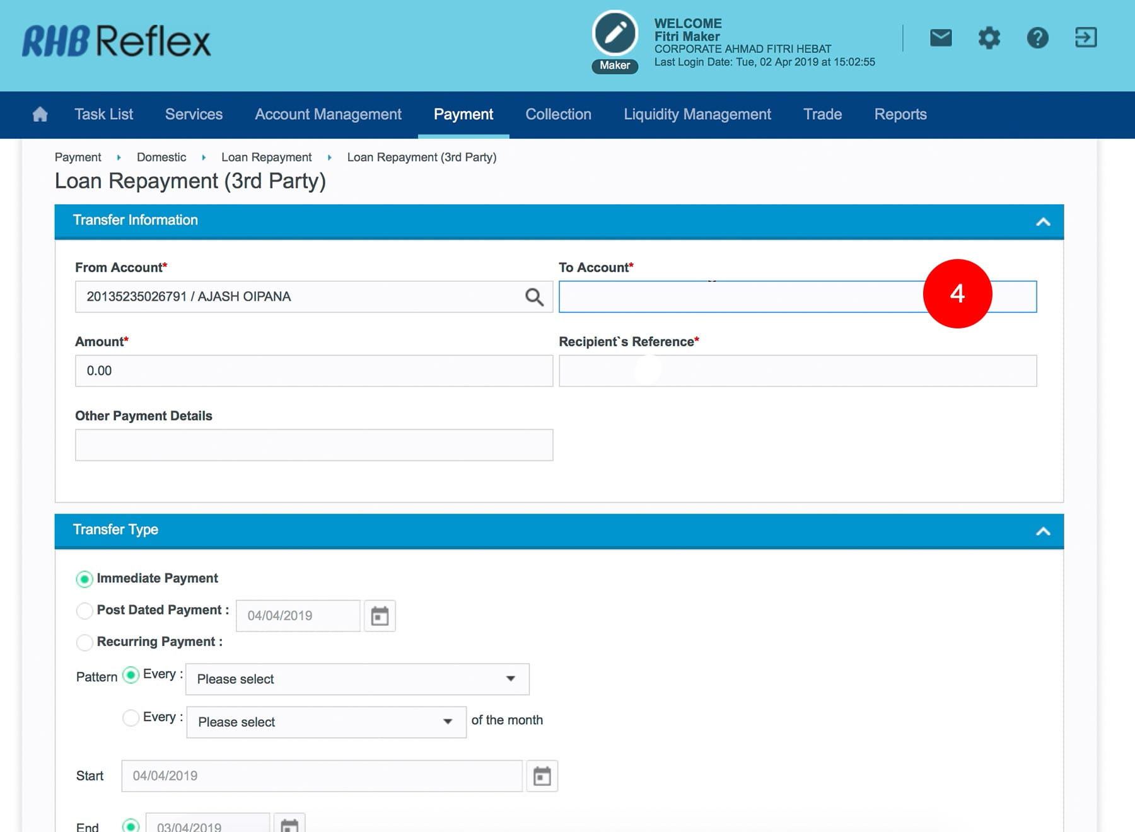1135x832 pixels.
Task: Click the logout exit icon
Action: (x=1086, y=38)
